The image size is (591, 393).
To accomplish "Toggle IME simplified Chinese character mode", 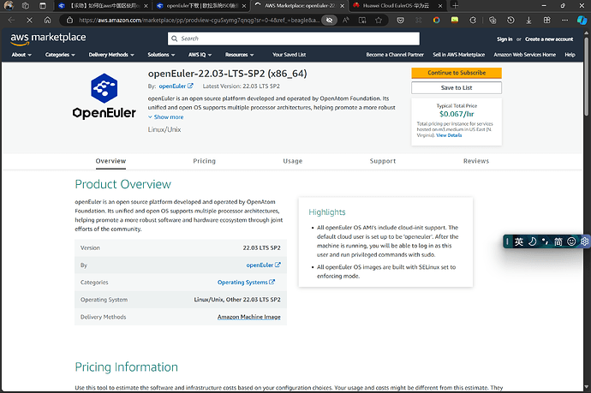I will point(558,241).
